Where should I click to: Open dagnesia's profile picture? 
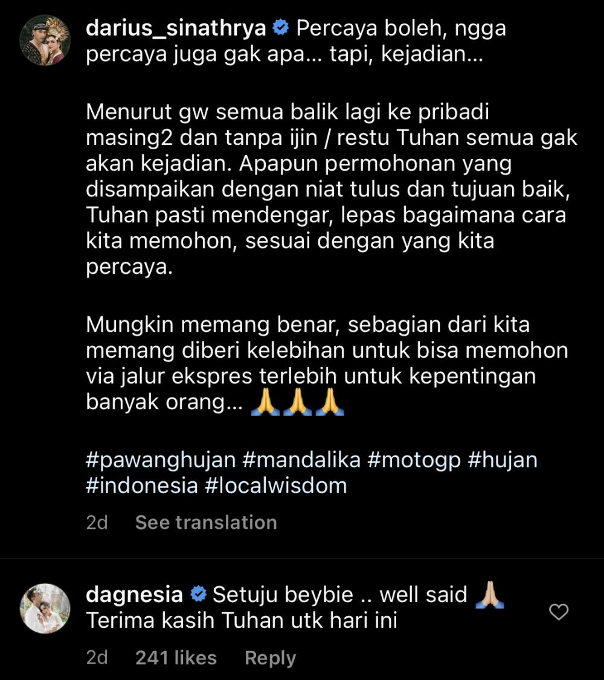pyautogui.click(x=45, y=609)
